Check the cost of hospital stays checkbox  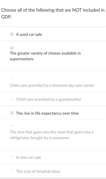pos(12,171)
